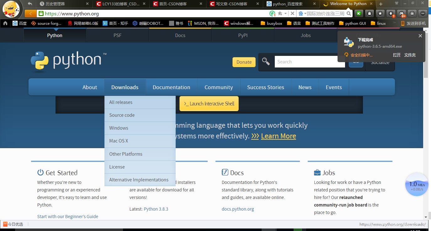Viewport: 431px width, 231px height.
Task: Open the 测试工具制作 bookmark folder
Action: tap(320, 23)
